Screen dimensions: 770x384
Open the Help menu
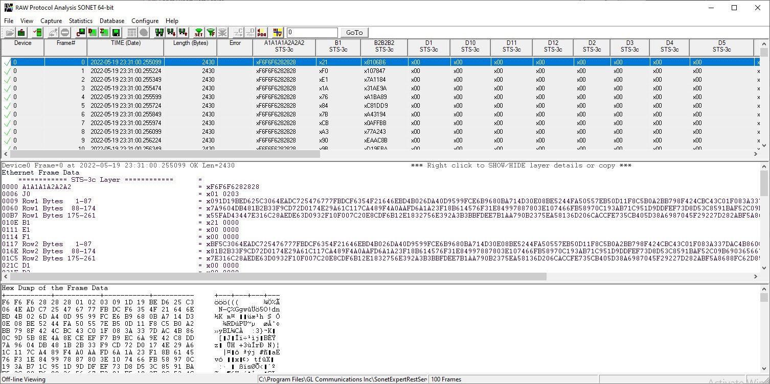tap(172, 21)
